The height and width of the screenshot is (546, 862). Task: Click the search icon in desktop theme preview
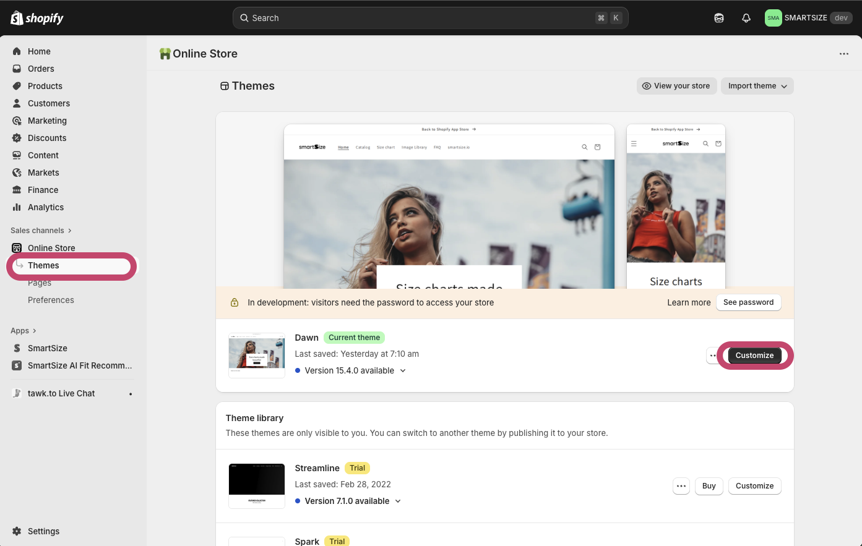click(584, 147)
